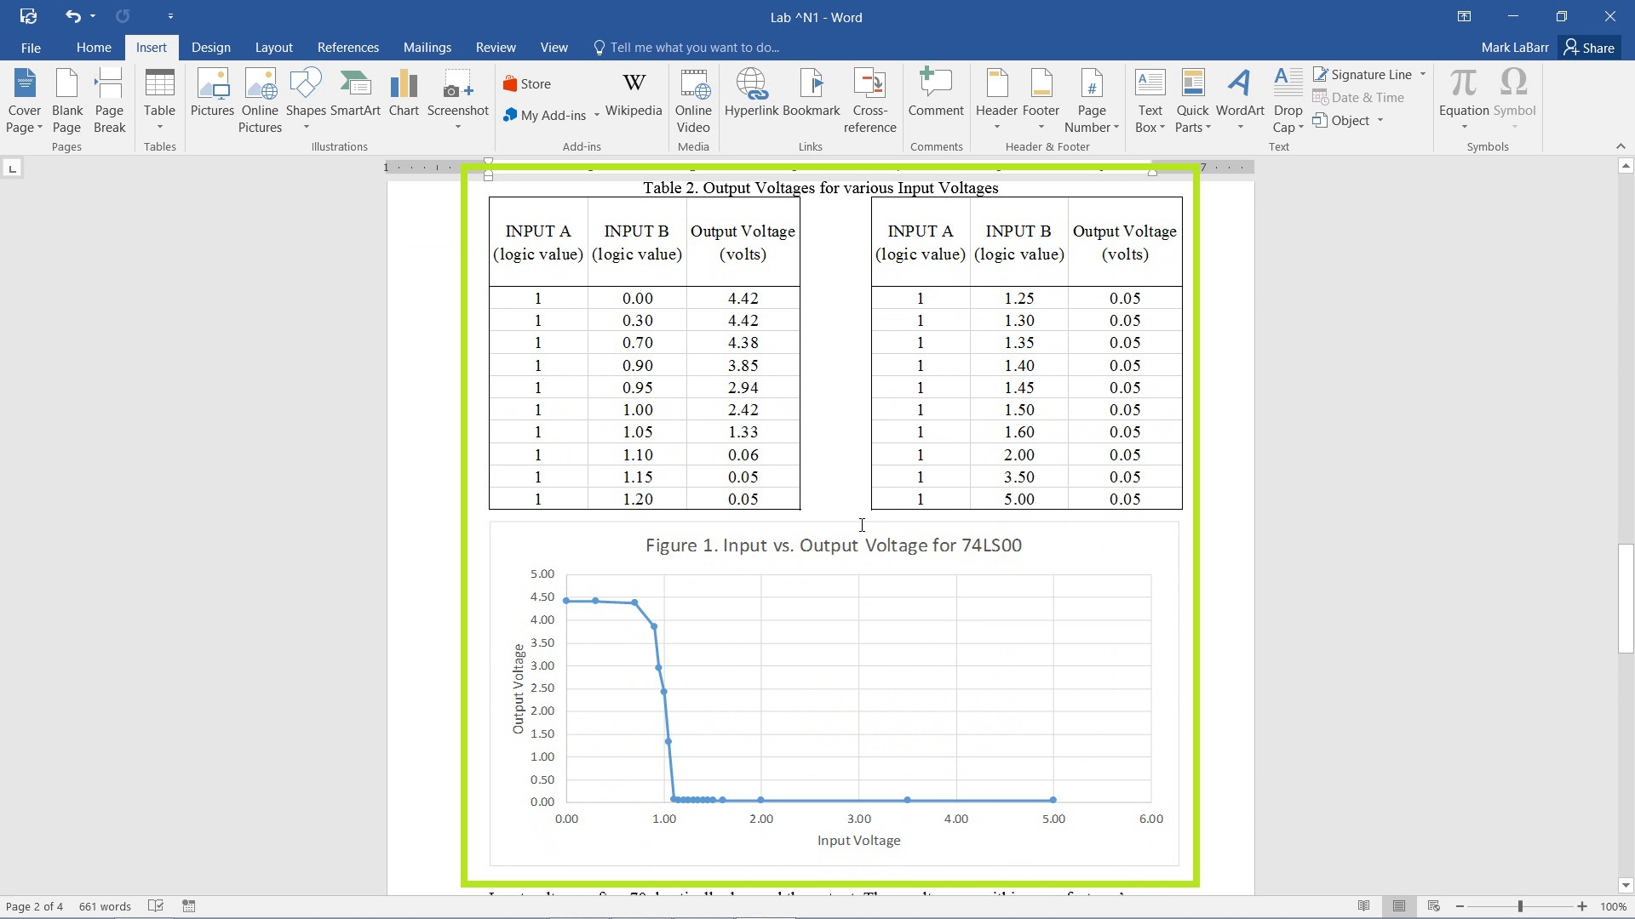This screenshot has width=1635, height=919.
Task: Drag the Zoom slider in status bar
Action: pos(1522,905)
